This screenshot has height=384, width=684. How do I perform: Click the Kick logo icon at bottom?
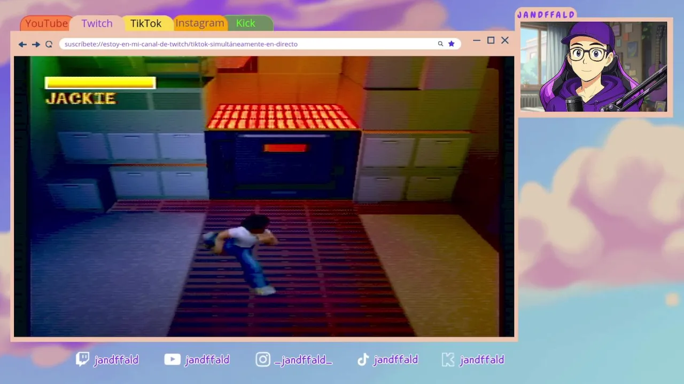coord(448,359)
